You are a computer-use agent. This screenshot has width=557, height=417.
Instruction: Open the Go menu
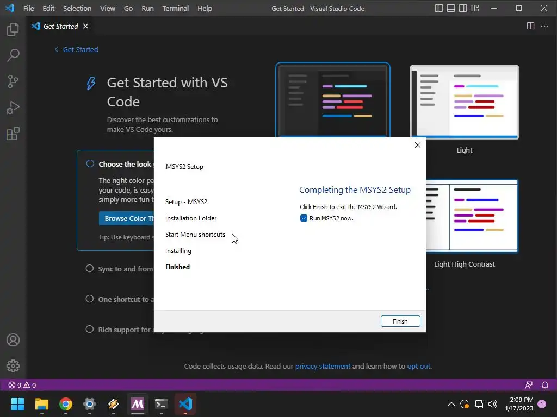tap(128, 8)
